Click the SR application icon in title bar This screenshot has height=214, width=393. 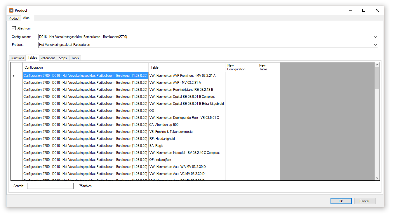click(x=11, y=10)
